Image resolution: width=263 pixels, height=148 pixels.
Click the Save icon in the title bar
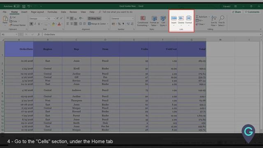(x=24, y=7)
